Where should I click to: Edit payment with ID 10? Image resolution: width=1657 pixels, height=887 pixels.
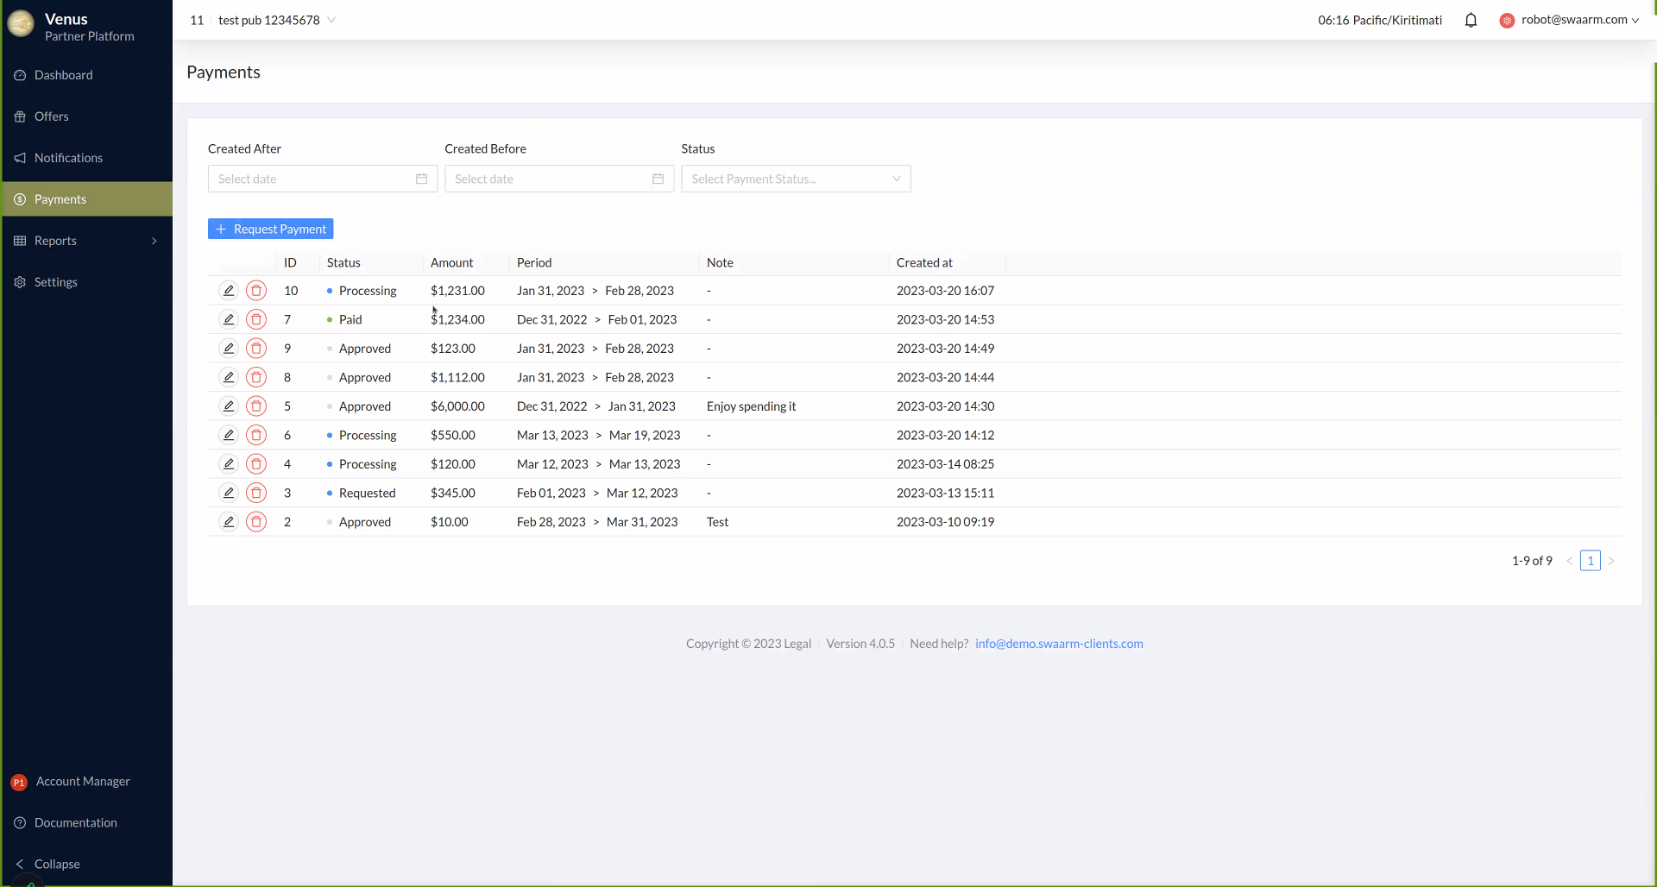pos(228,291)
